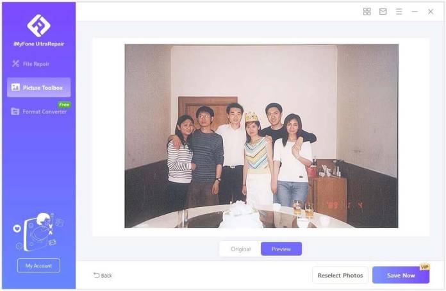Open the mail feedback icon
The width and height of the screenshot is (446, 291).
[383, 12]
